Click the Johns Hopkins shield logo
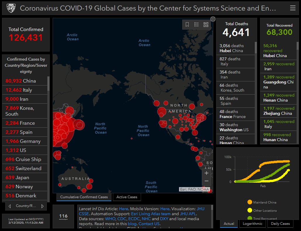This screenshot has height=231, width=301. pyautogui.click(x=11, y=8)
